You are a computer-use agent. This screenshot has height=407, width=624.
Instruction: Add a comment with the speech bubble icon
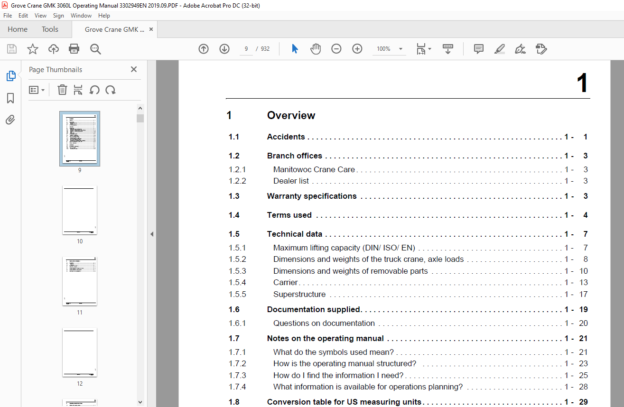[479, 49]
